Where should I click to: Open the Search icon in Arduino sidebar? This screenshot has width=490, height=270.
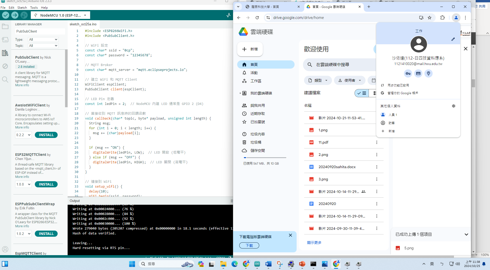(x=5, y=79)
